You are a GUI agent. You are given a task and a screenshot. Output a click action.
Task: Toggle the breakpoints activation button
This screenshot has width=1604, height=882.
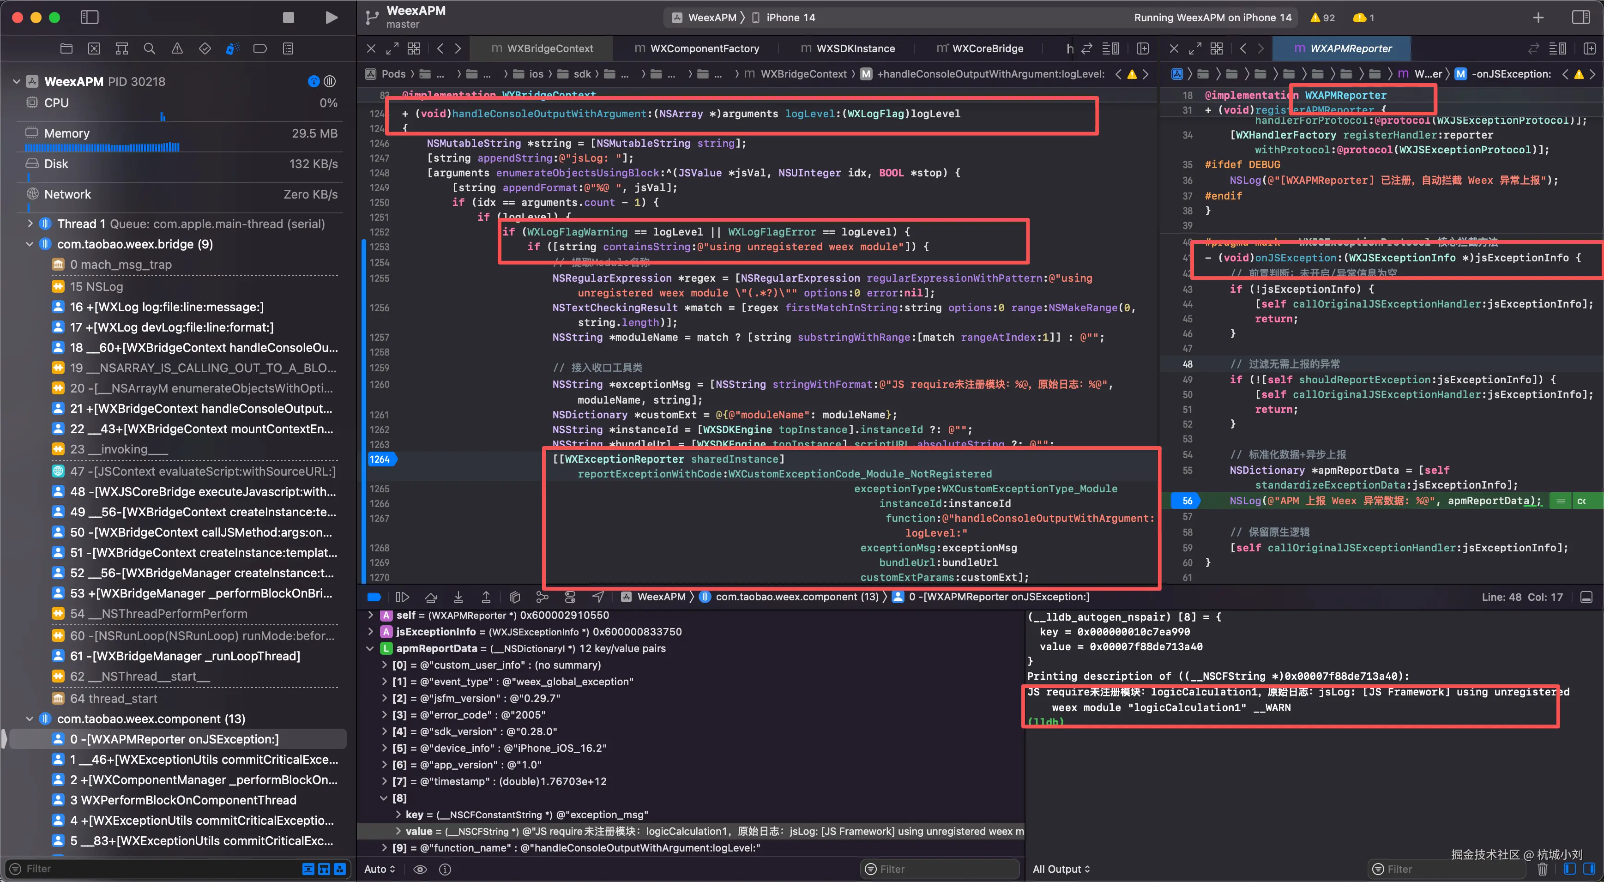374,597
